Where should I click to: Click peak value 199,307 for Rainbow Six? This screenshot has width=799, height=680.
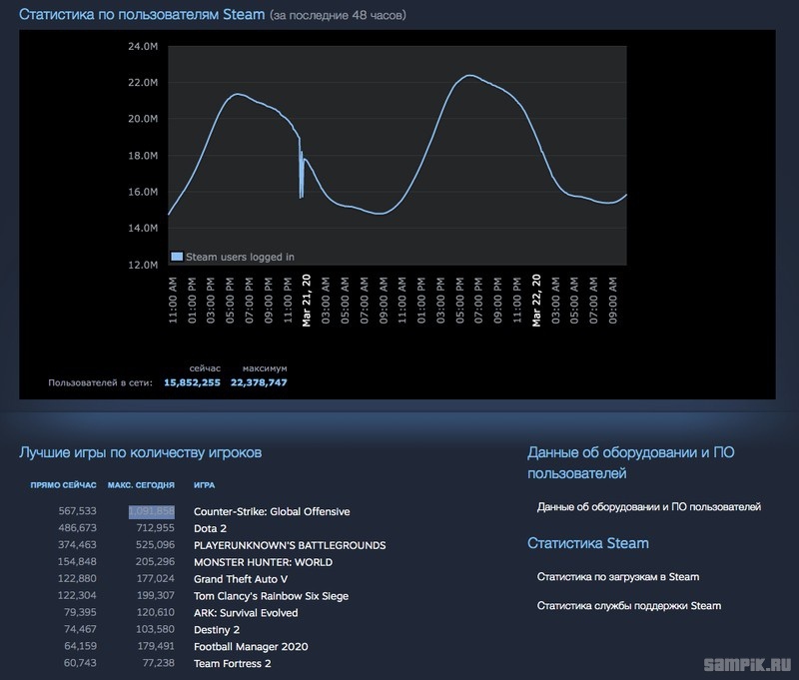tap(156, 595)
